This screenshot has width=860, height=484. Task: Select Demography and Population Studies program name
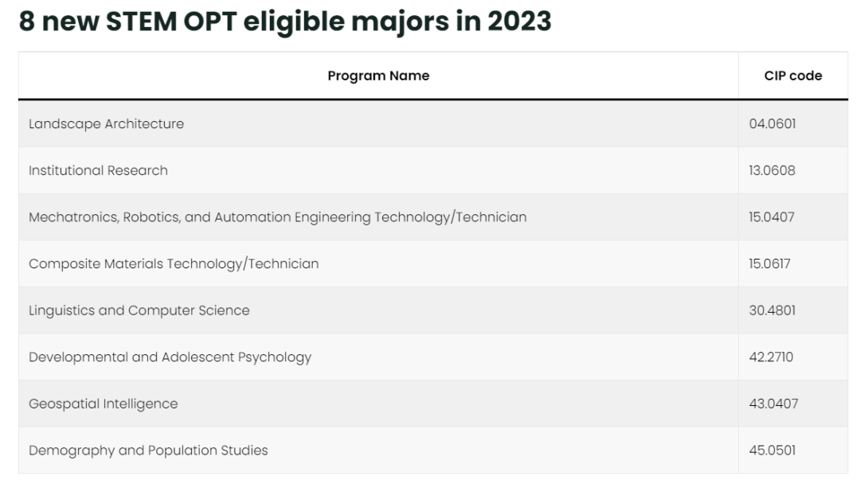click(148, 451)
